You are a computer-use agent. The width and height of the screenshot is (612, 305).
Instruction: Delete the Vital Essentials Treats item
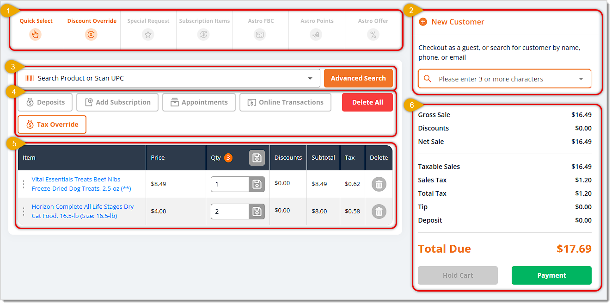click(x=379, y=184)
